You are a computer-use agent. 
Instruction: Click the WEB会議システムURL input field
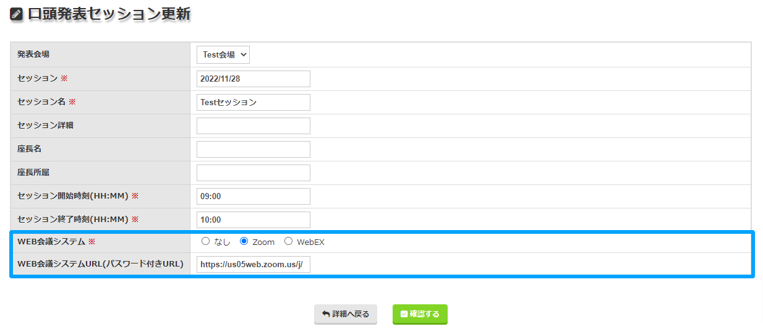253,265
